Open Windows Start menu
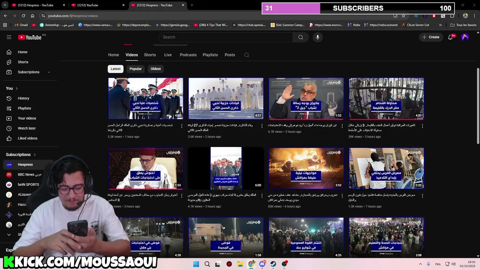 click(x=196, y=264)
